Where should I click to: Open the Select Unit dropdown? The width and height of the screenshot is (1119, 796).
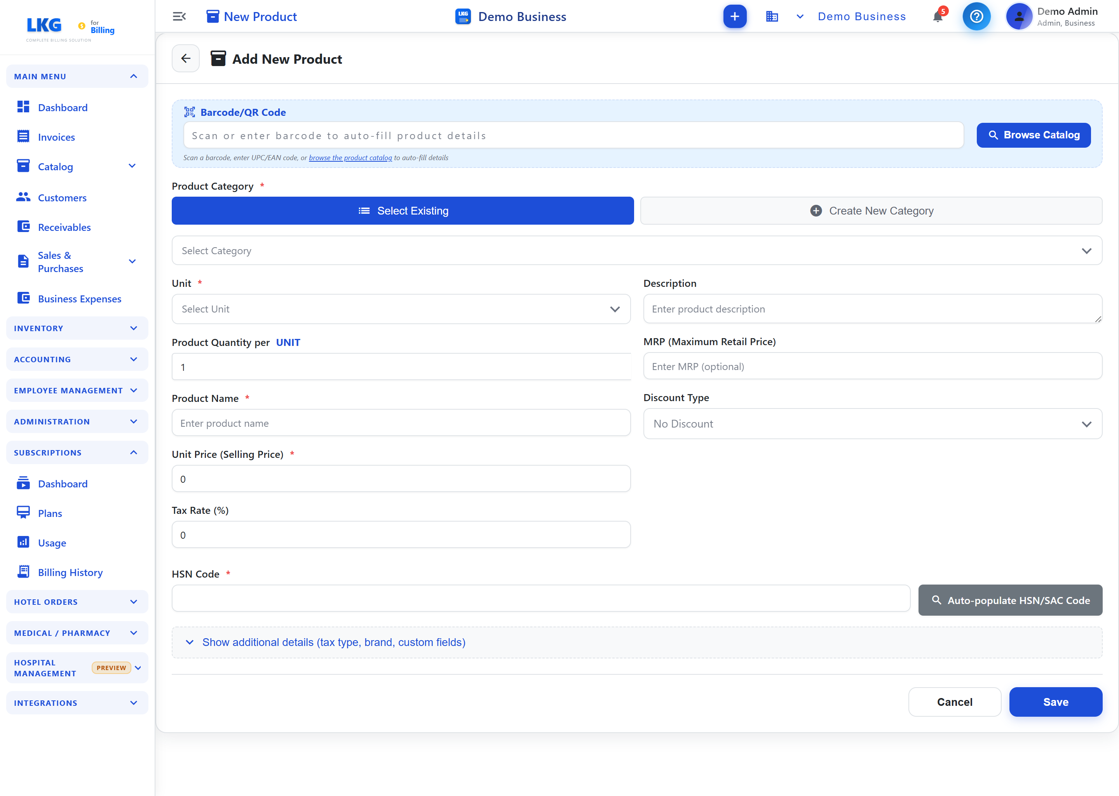point(401,309)
